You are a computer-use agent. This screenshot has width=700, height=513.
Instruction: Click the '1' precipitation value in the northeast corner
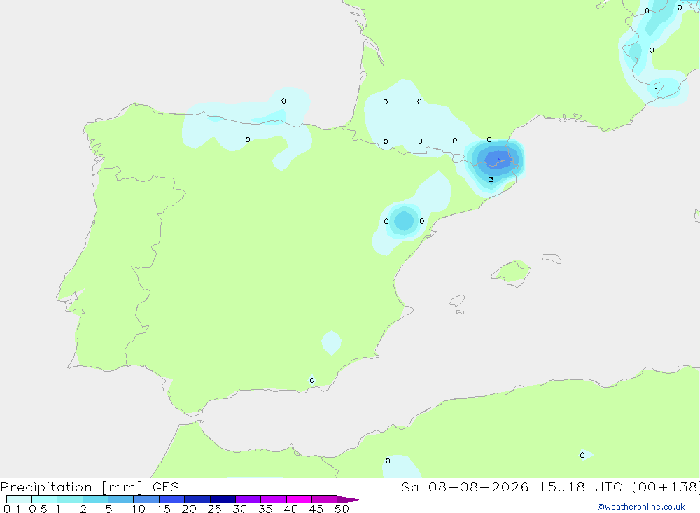657,90
